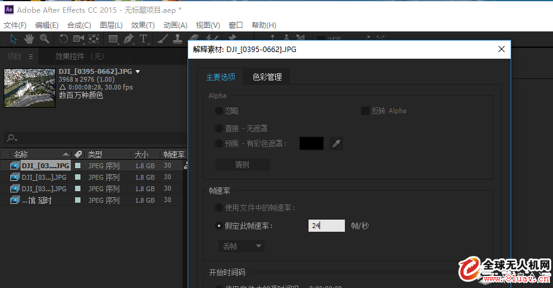Click sequence icon of selected DJI_[03...JPG row
This screenshot has width=553, height=288.
pyautogui.click(x=15, y=166)
